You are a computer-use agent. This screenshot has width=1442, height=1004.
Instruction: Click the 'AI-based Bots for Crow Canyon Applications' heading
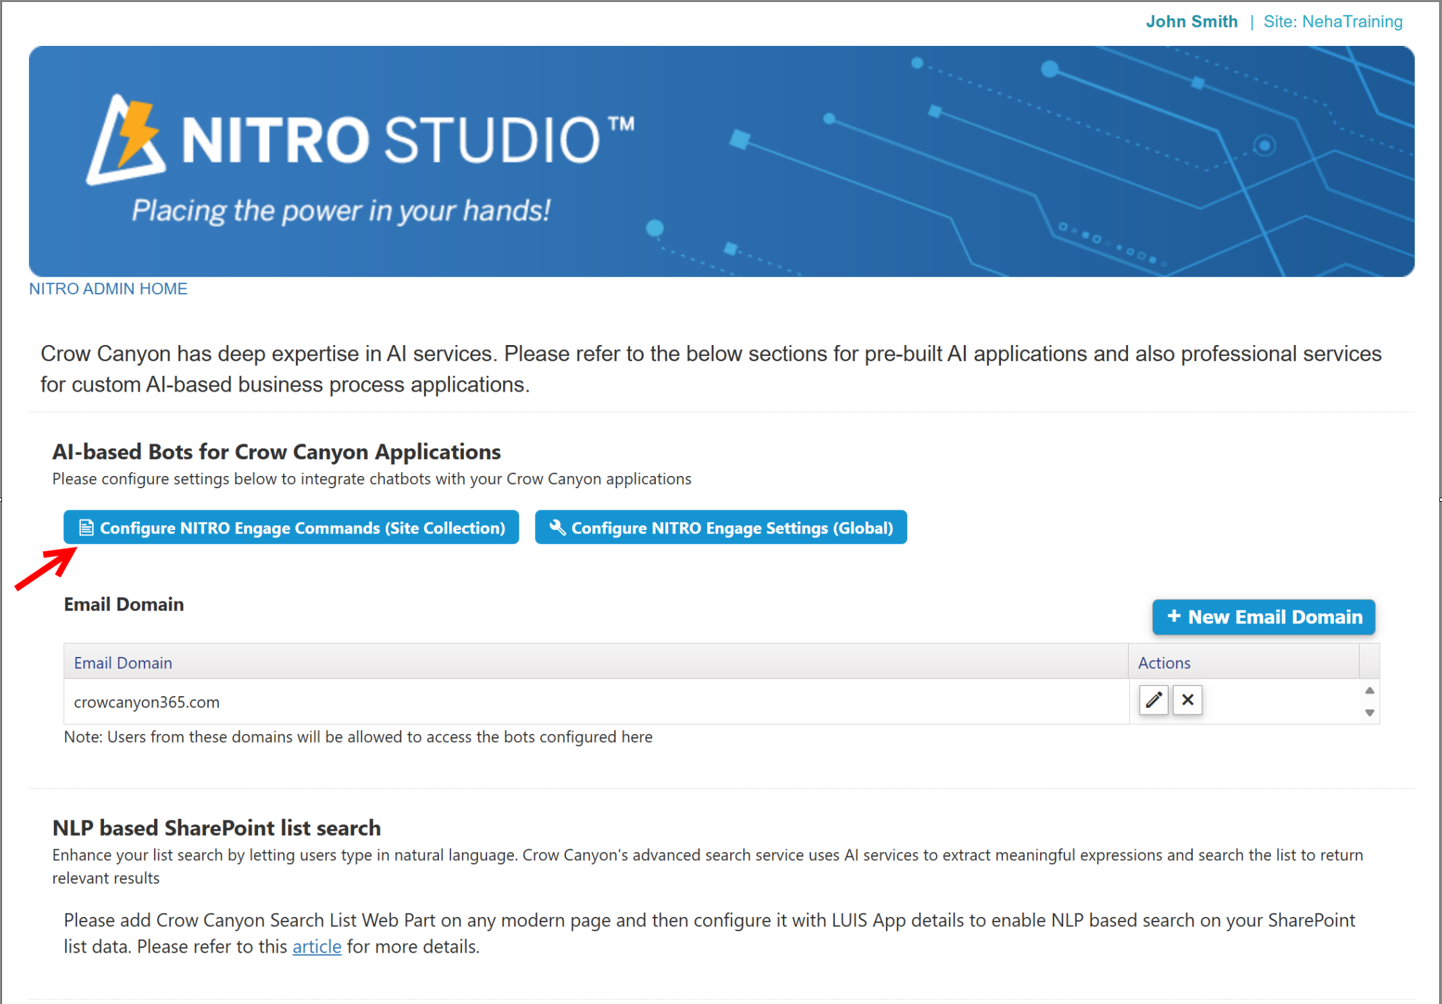276,452
